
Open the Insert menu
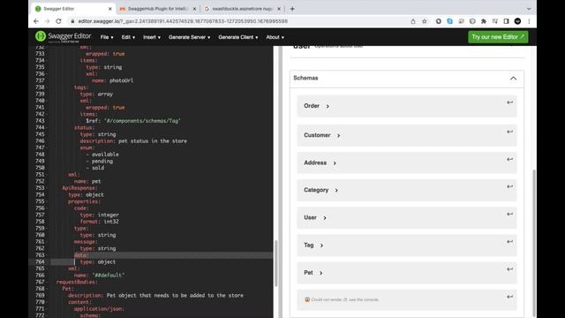coord(152,37)
